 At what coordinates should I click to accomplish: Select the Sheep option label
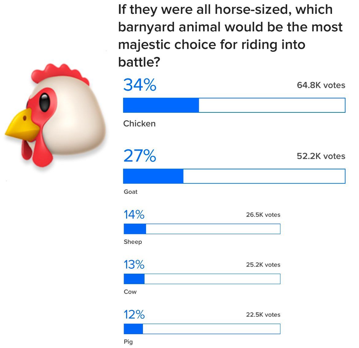pyautogui.click(x=133, y=242)
